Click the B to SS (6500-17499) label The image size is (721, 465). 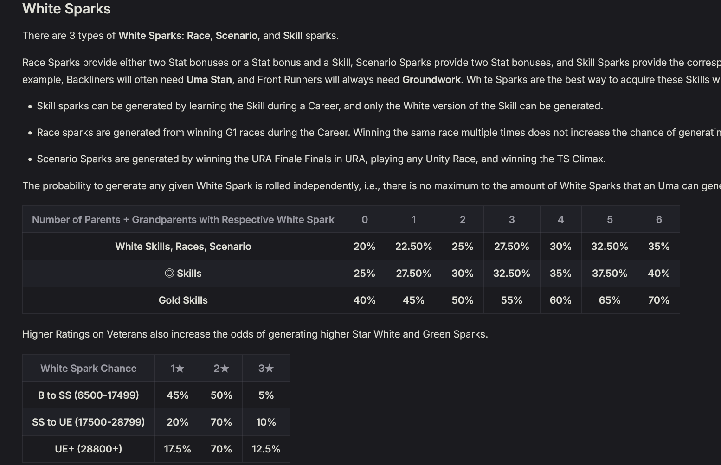click(x=89, y=395)
